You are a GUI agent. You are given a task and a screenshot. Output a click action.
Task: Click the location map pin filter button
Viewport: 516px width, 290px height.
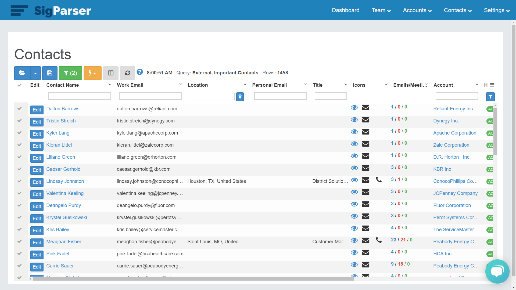tap(240, 97)
